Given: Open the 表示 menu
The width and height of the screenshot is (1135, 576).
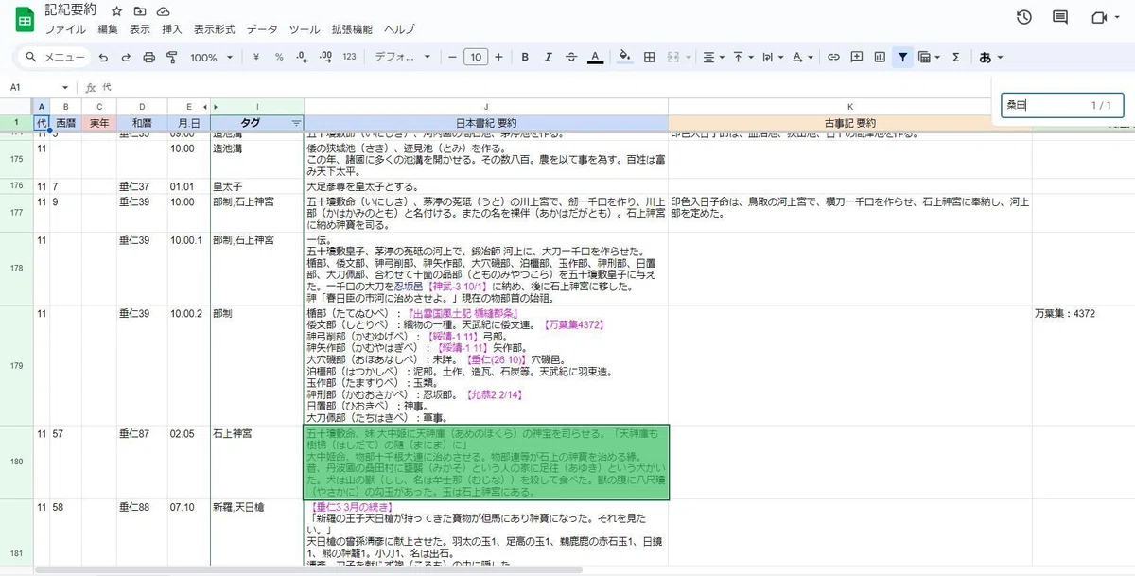Looking at the screenshot, I should (140, 29).
